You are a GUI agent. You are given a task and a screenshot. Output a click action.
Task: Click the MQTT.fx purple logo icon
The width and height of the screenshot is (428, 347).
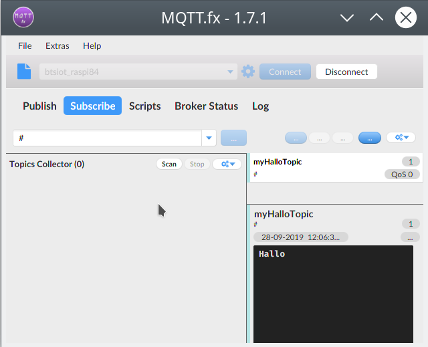(23, 17)
